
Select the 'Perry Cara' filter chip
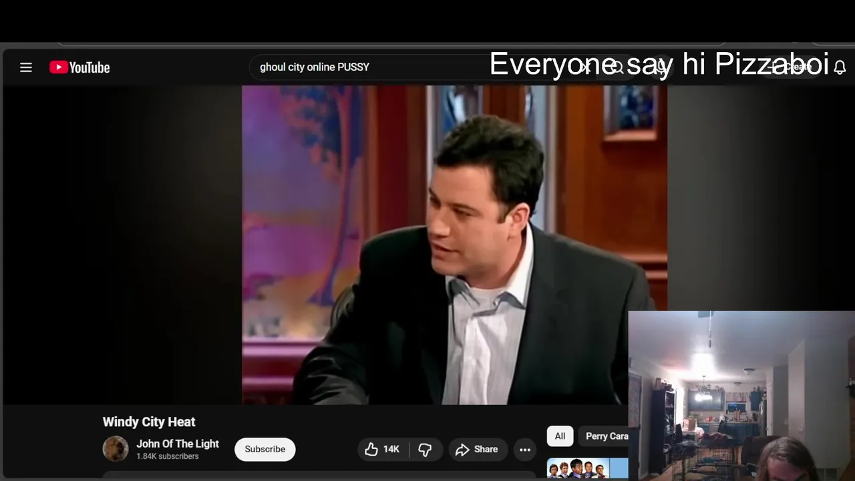click(x=603, y=436)
